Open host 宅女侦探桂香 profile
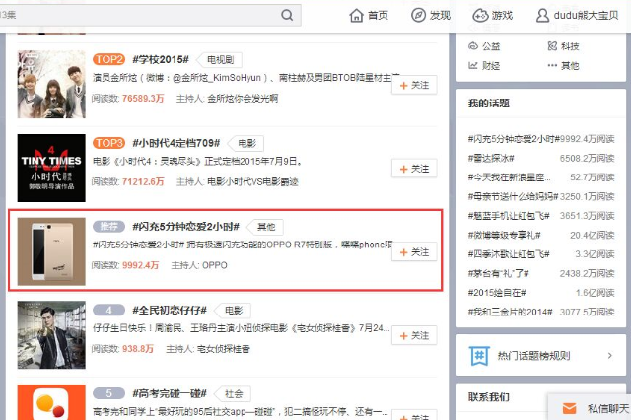 click(x=223, y=349)
